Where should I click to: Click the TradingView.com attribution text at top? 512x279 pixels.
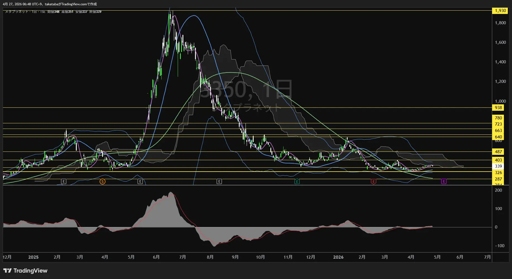click(71, 4)
